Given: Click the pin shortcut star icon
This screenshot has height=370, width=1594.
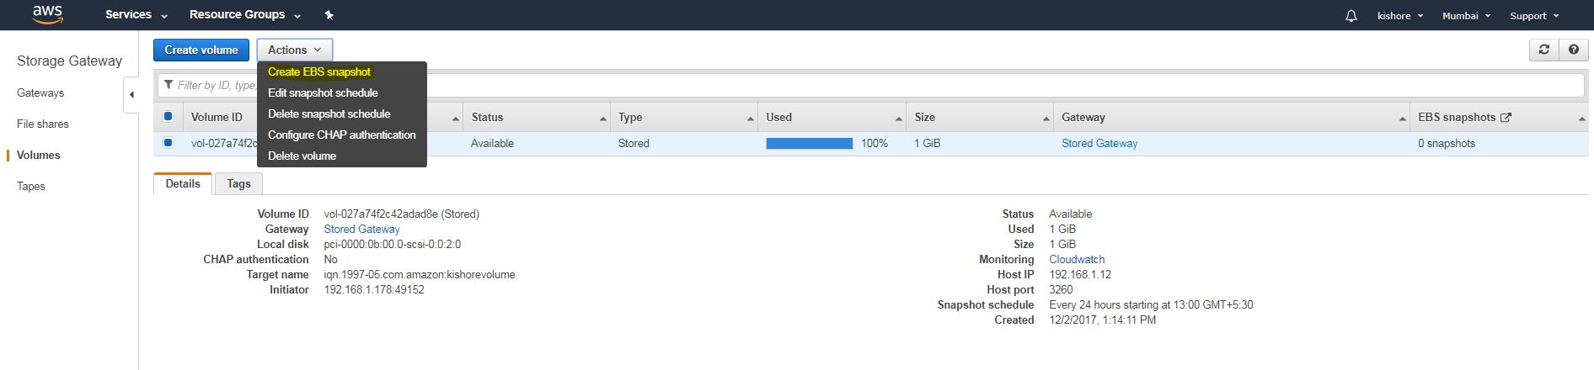Looking at the screenshot, I should (329, 15).
